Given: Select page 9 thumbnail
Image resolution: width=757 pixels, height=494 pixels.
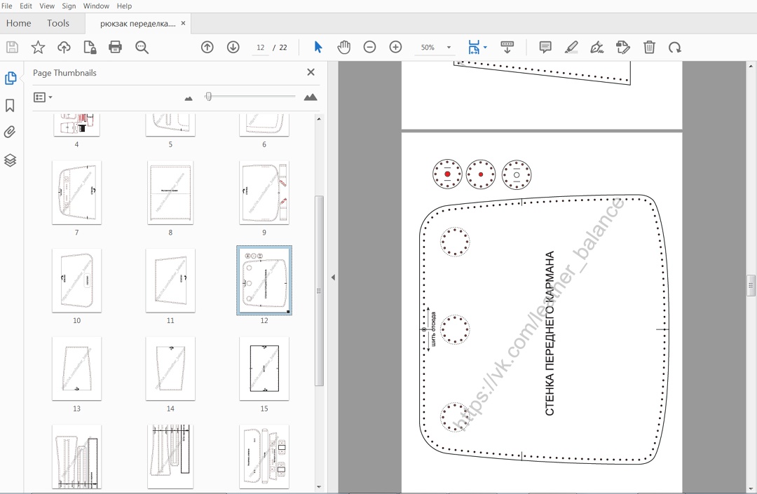Looking at the screenshot, I should coord(264,193).
